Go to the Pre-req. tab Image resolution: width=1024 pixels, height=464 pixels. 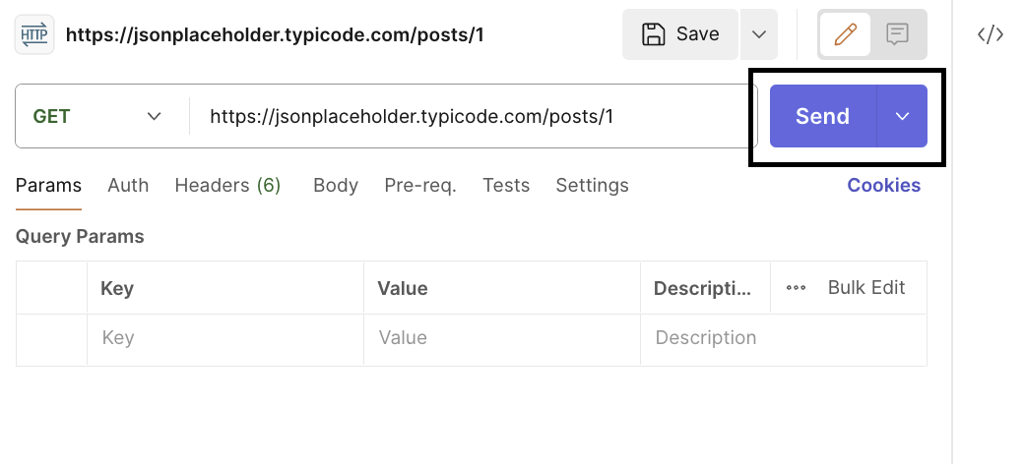click(420, 185)
